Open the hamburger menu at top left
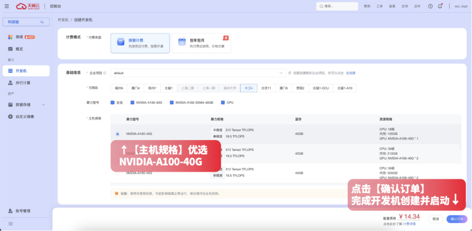472x231 pixels. click(7, 6)
